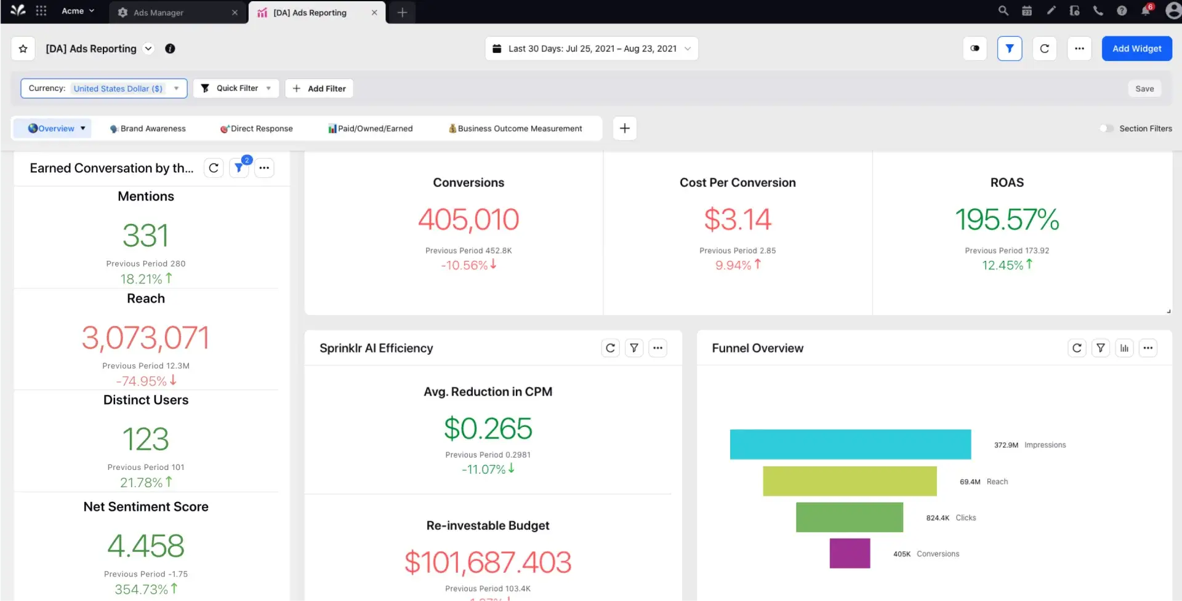
Task: Toggle dark mode display switch
Action: (x=975, y=49)
